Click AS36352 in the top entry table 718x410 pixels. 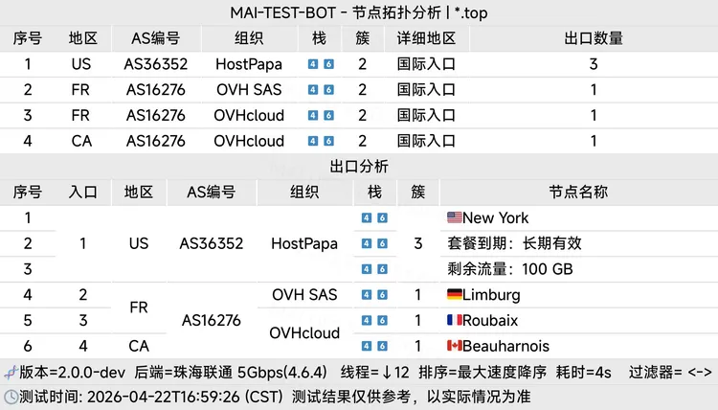pos(156,64)
